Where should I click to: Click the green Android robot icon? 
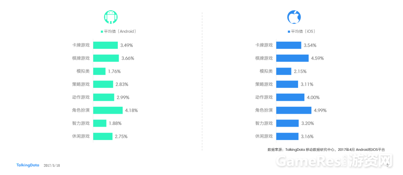point(111,17)
